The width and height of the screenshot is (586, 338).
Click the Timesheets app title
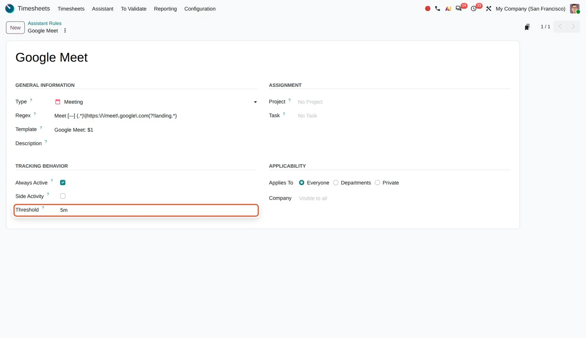point(34,8)
